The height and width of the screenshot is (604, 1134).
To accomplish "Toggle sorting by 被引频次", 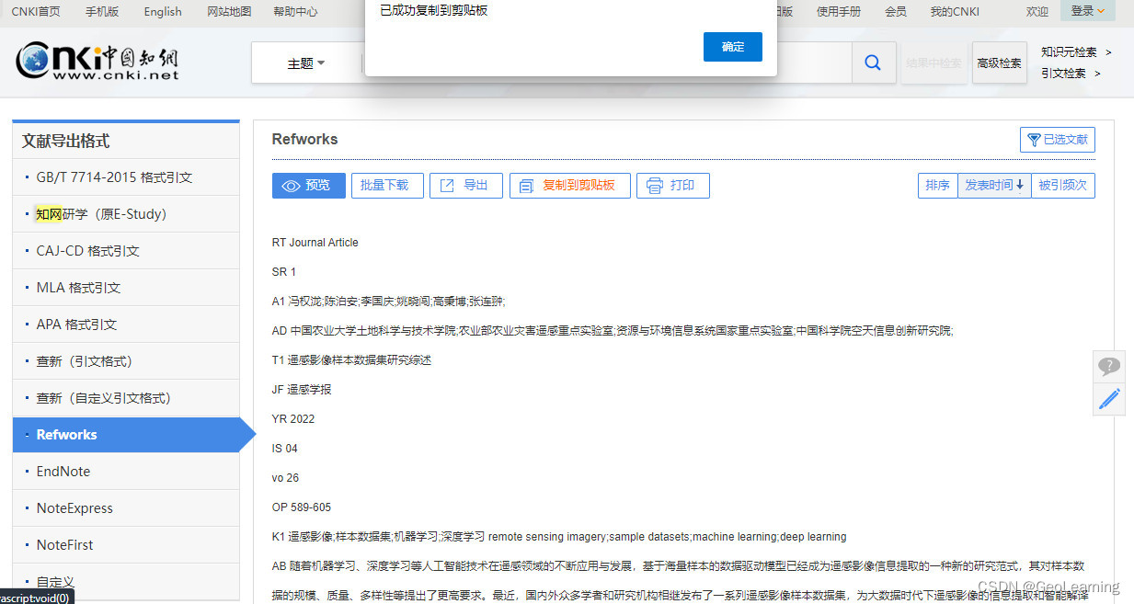I will point(1062,185).
